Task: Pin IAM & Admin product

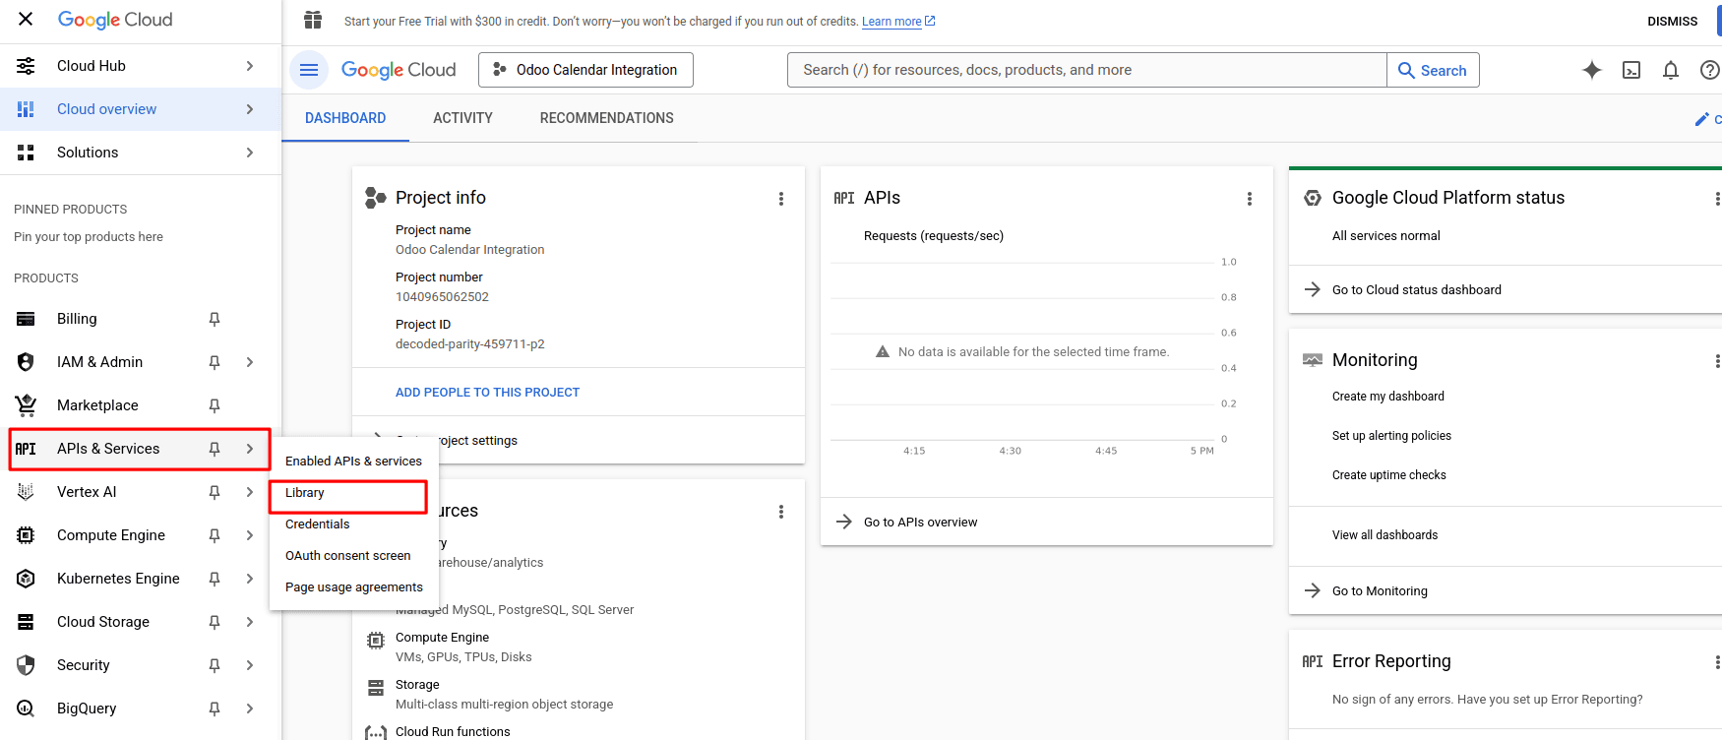Action: click(215, 362)
